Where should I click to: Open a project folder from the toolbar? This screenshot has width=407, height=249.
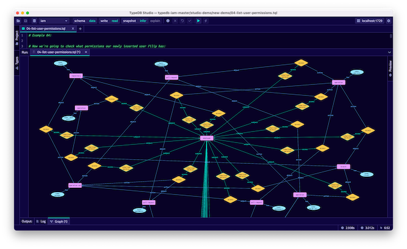click(x=18, y=21)
